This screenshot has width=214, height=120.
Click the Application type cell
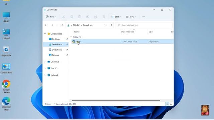point(153,42)
